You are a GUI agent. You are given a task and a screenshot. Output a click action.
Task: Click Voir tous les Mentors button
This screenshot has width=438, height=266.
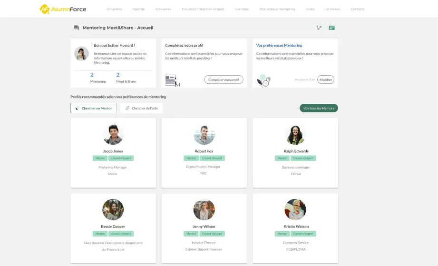click(x=319, y=108)
